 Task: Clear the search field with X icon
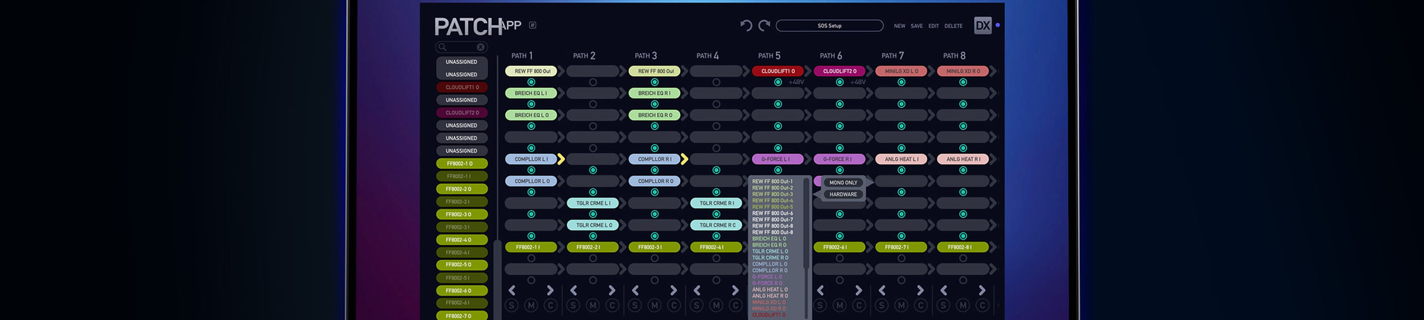tap(480, 47)
